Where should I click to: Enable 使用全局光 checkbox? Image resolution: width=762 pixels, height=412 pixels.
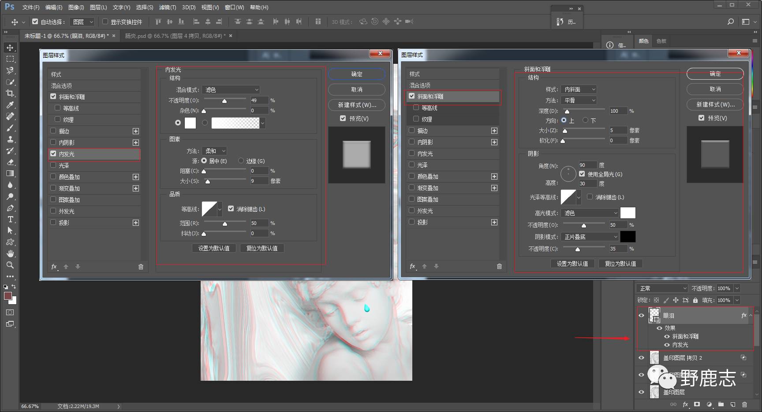582,174
